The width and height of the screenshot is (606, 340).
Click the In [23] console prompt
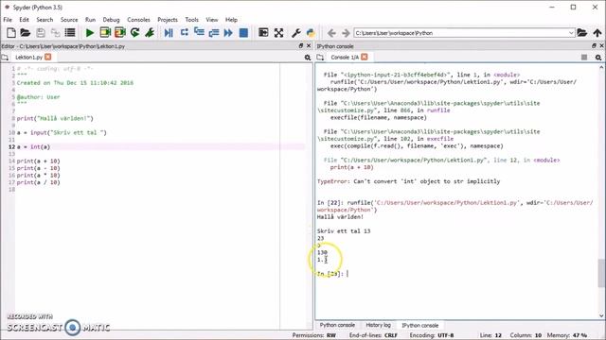pyautogui.click(x=330, y=274)
